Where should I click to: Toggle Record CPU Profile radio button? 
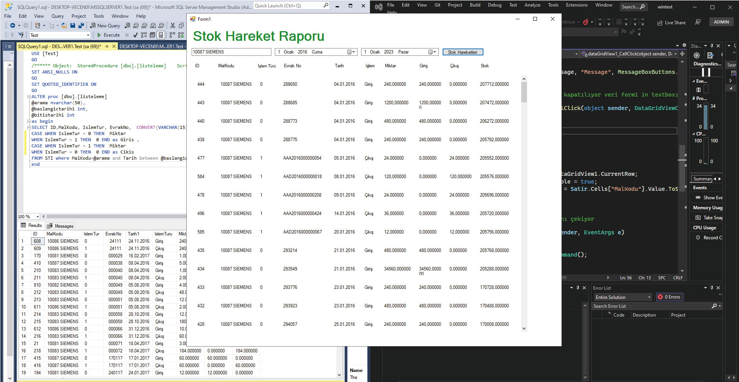coord(698,238)
